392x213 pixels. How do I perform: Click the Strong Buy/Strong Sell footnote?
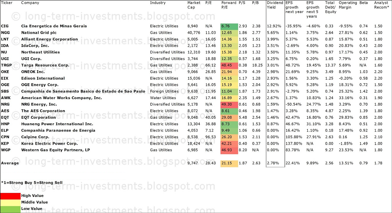point(32,183)
